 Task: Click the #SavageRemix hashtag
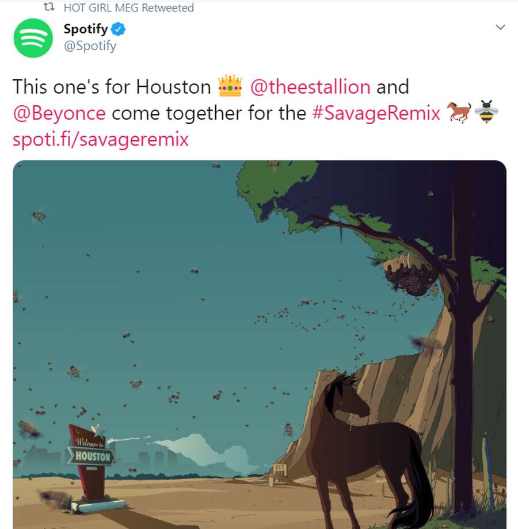[x=376, y=113]
